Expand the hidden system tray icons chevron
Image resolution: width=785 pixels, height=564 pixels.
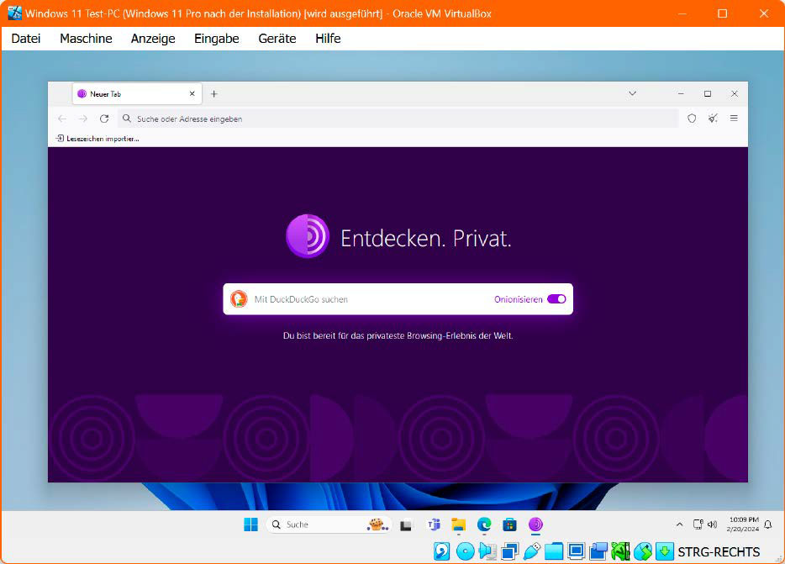pyautogui.click(x=679, y=524)
